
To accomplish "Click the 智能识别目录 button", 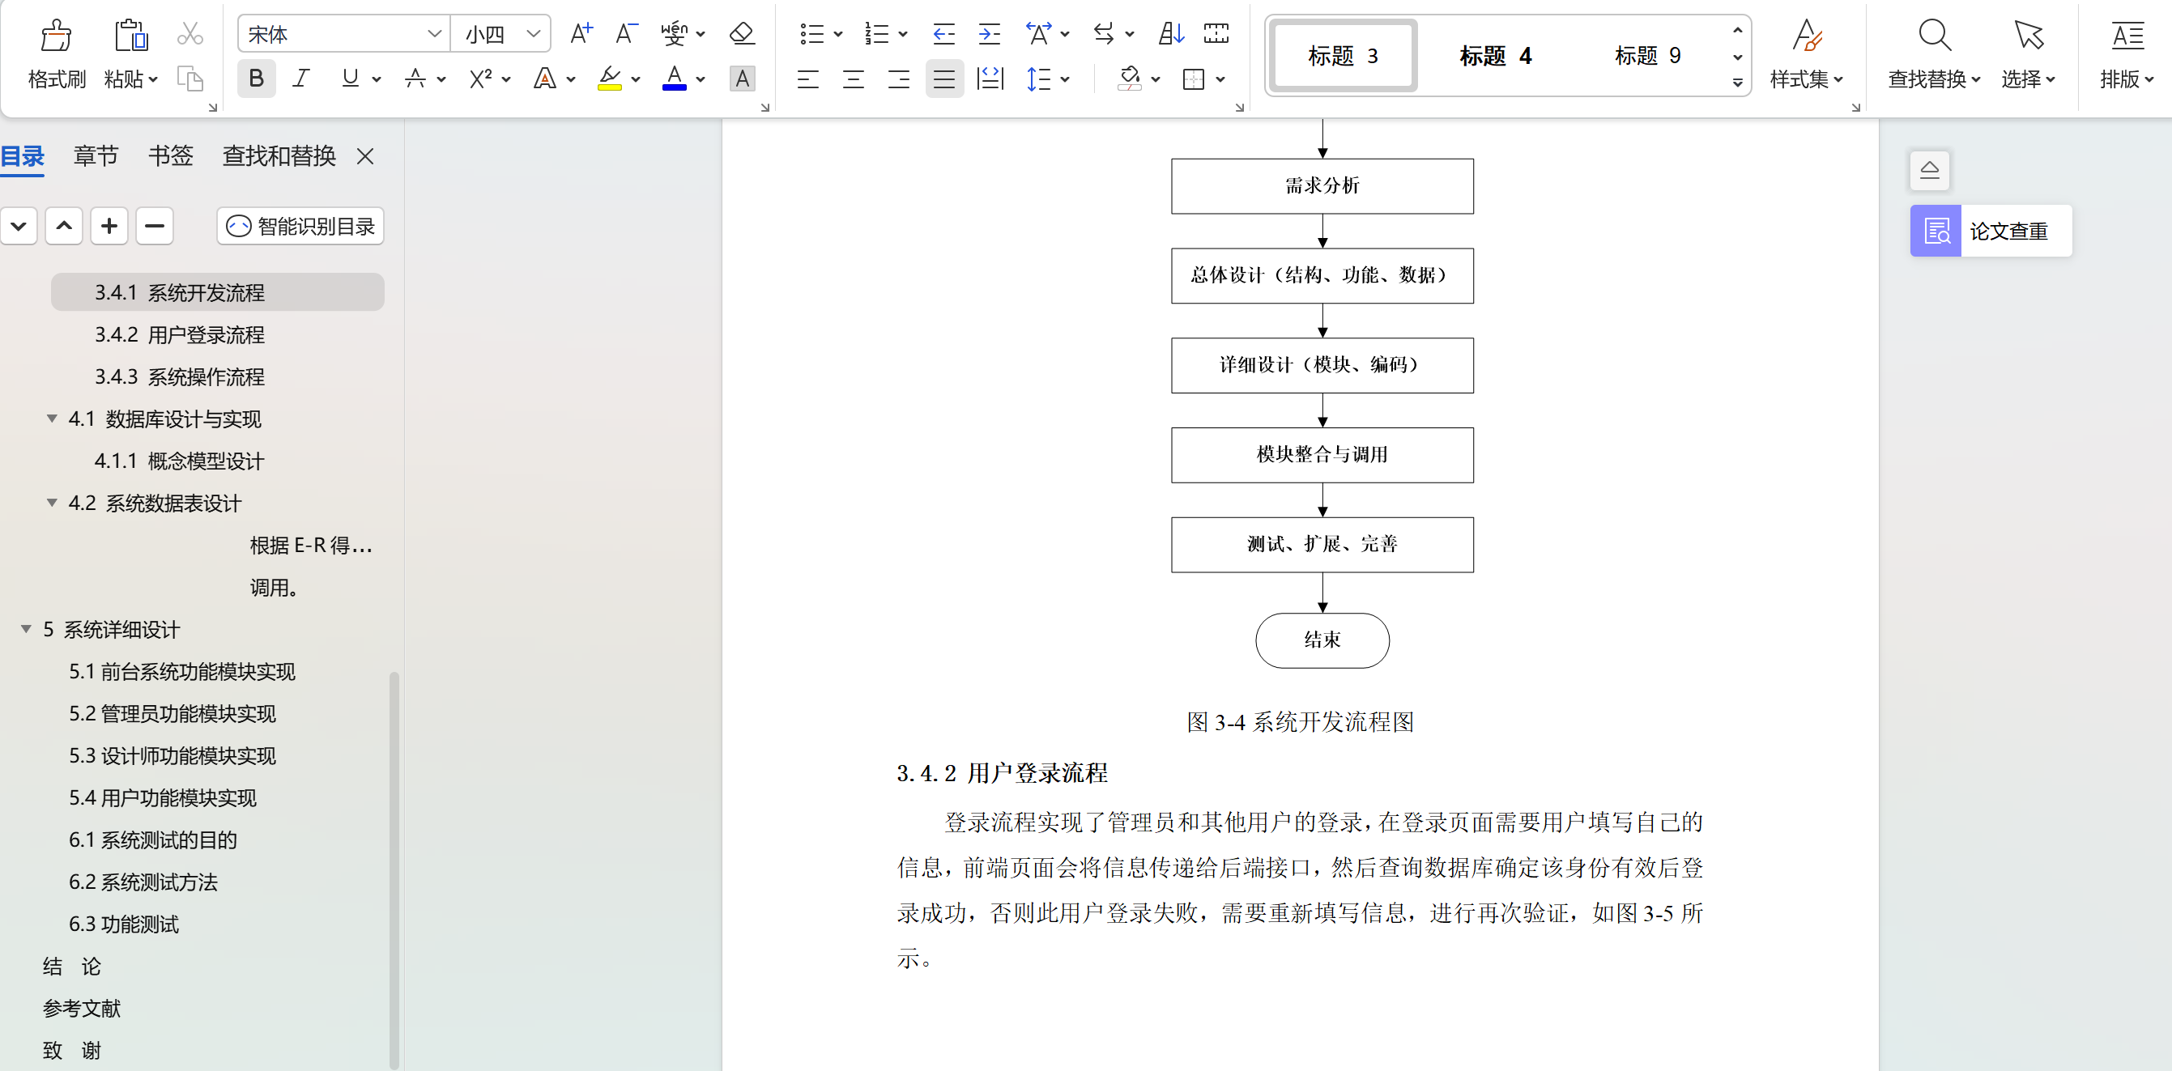I will pyautogui.click(x=300, y=226).
